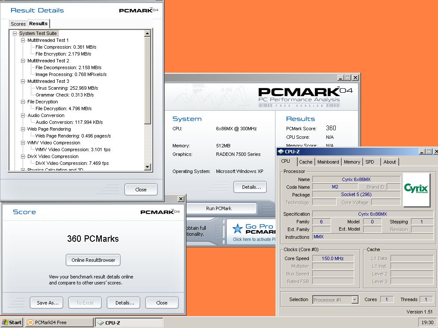This screenshot has width=438, height=328.
Task: Click the results tree vertical scrollbar thumb
Action: pos(148,80)
